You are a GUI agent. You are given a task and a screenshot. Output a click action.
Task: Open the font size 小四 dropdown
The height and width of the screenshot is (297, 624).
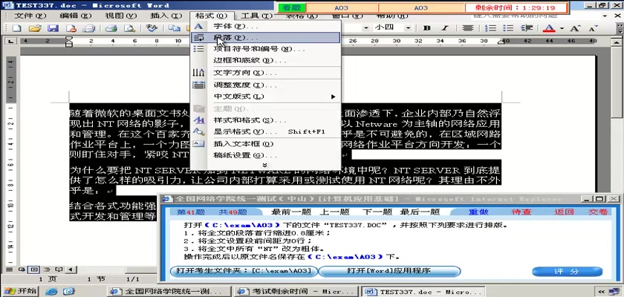click(408, 28)
